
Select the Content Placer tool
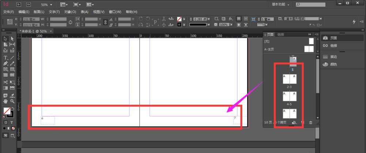(12, 50)
